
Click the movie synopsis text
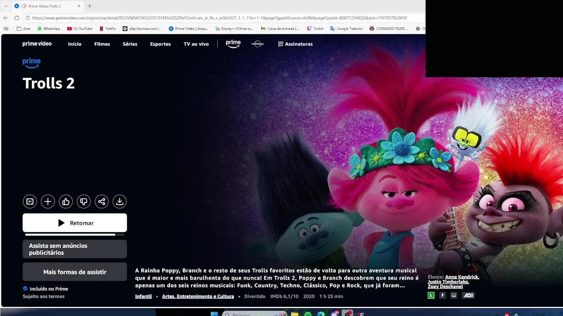(277, 278)
